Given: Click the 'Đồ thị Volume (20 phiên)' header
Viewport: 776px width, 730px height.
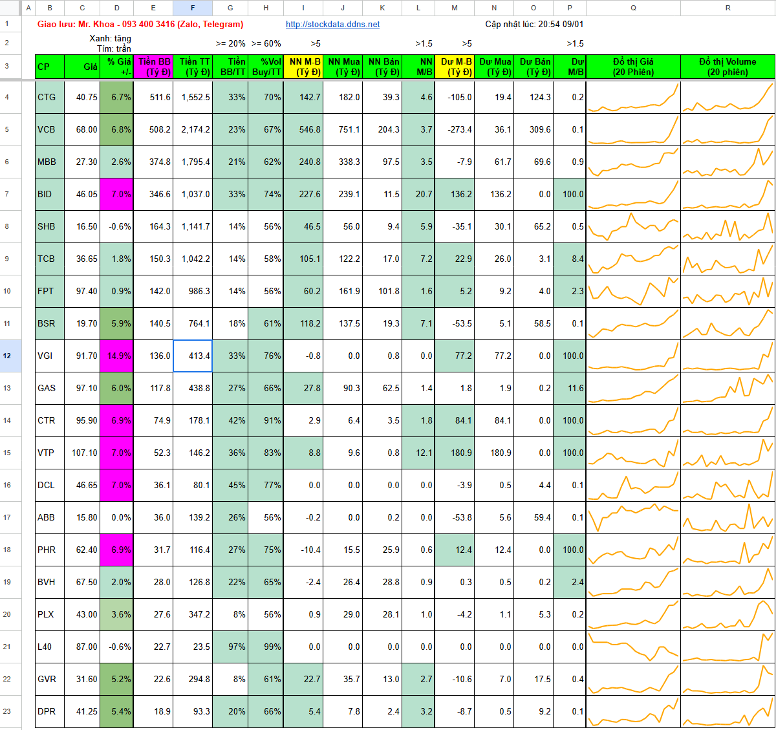Looking at the screenshot, I should pyautogui.click(x=727, y=67).
